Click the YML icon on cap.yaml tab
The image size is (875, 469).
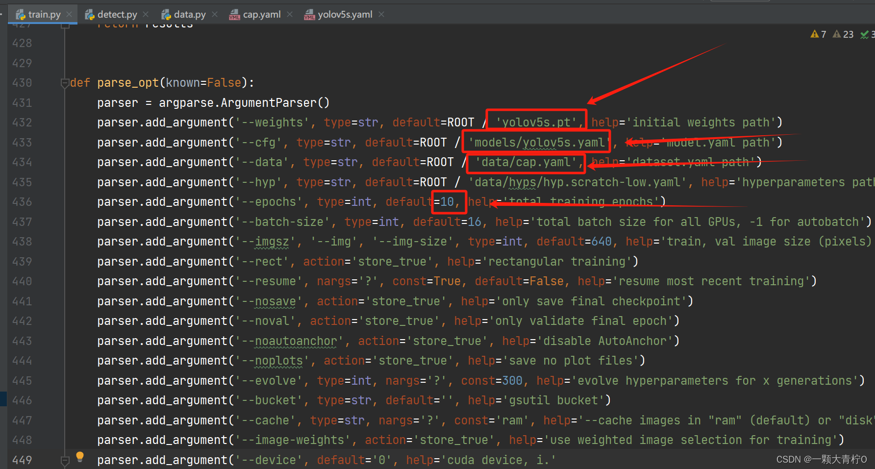tap(234, 15)
